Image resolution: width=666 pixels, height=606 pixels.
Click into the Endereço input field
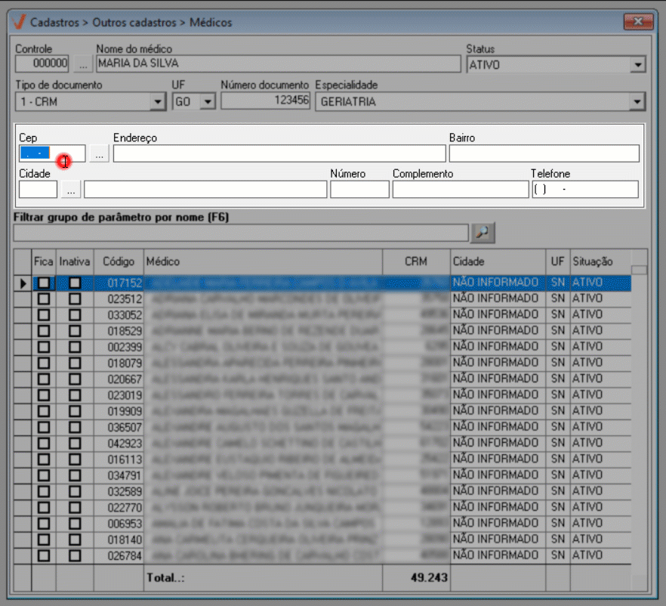pos(279,154)
